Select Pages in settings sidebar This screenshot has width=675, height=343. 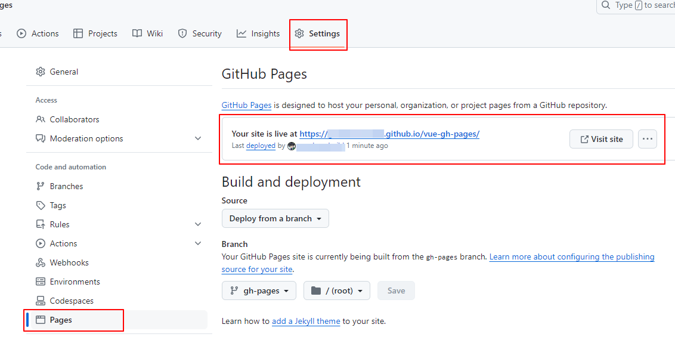(117, 320)
